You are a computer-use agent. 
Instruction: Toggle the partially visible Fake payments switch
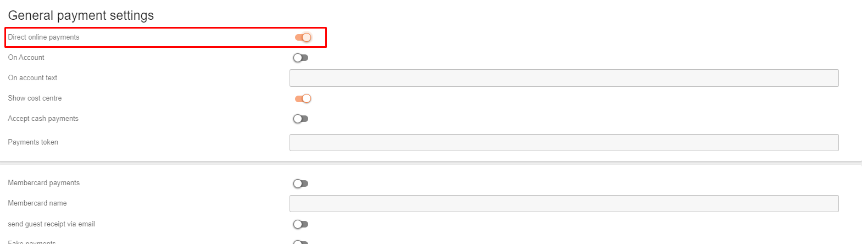(301, 242)
